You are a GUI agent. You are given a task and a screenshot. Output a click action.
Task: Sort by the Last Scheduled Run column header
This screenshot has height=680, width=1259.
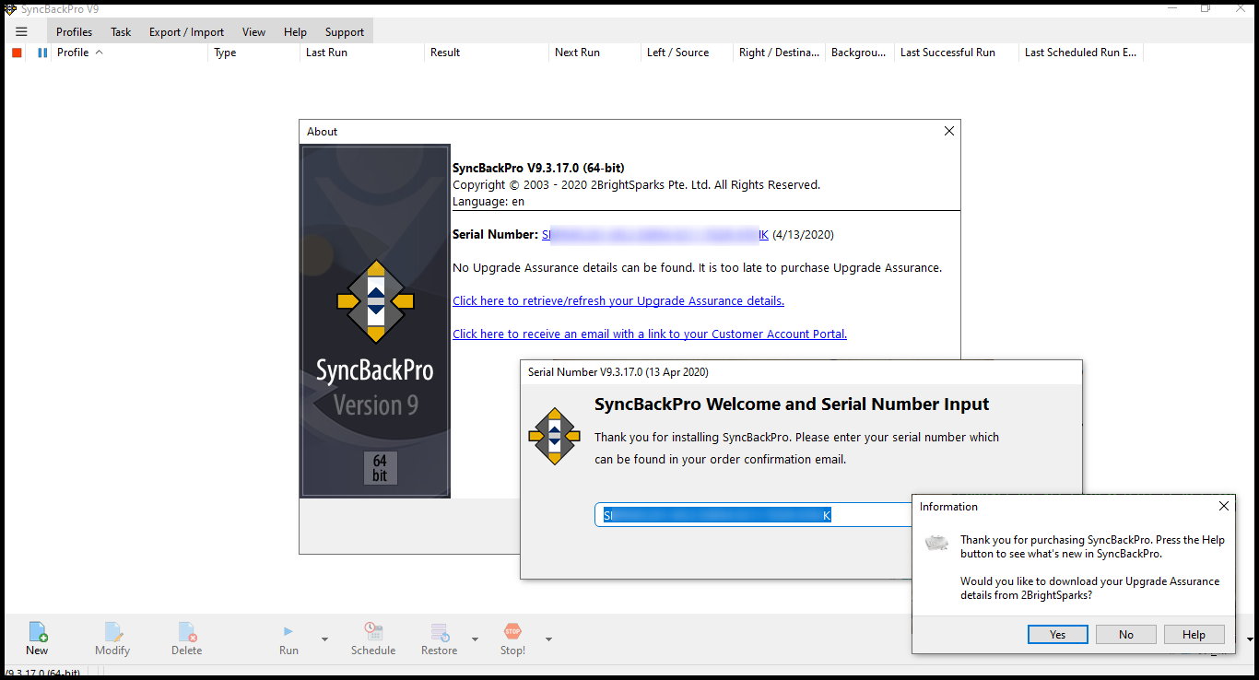point(1081,53)
